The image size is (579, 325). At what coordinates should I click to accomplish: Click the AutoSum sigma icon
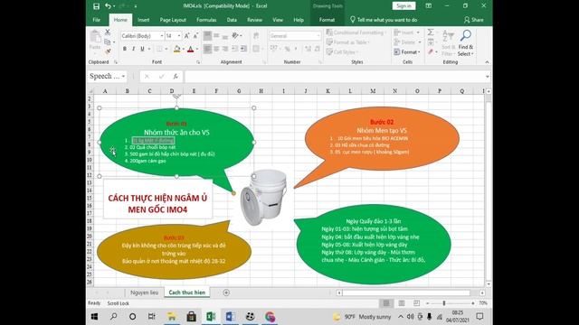[431, 32]
